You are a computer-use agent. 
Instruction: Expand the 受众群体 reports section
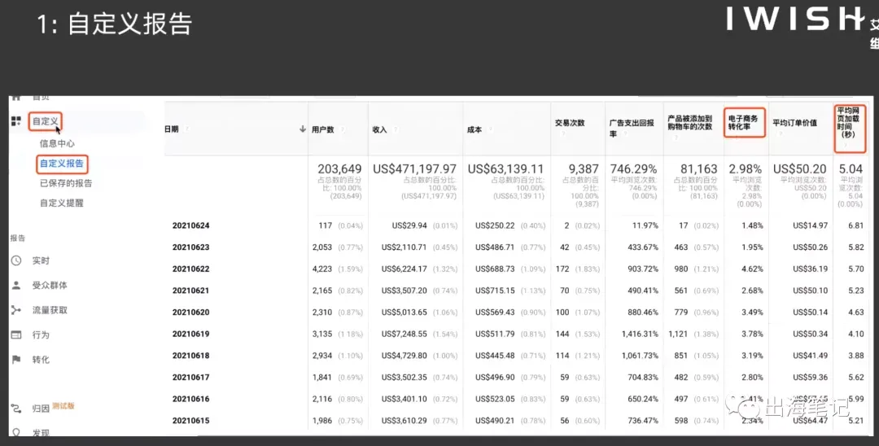click(x=50, y=285)
